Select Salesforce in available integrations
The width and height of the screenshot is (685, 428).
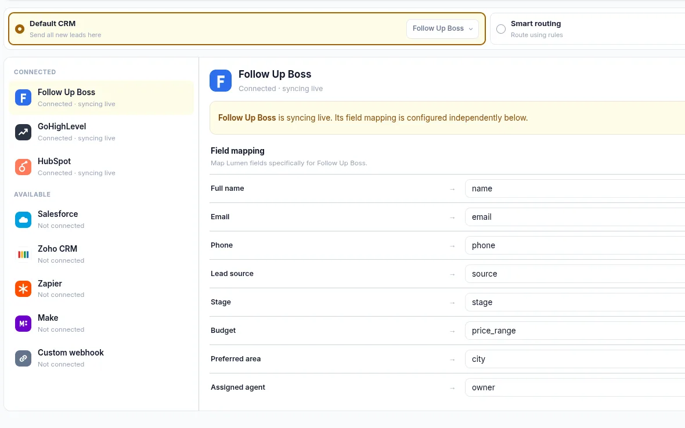[102, 219]
